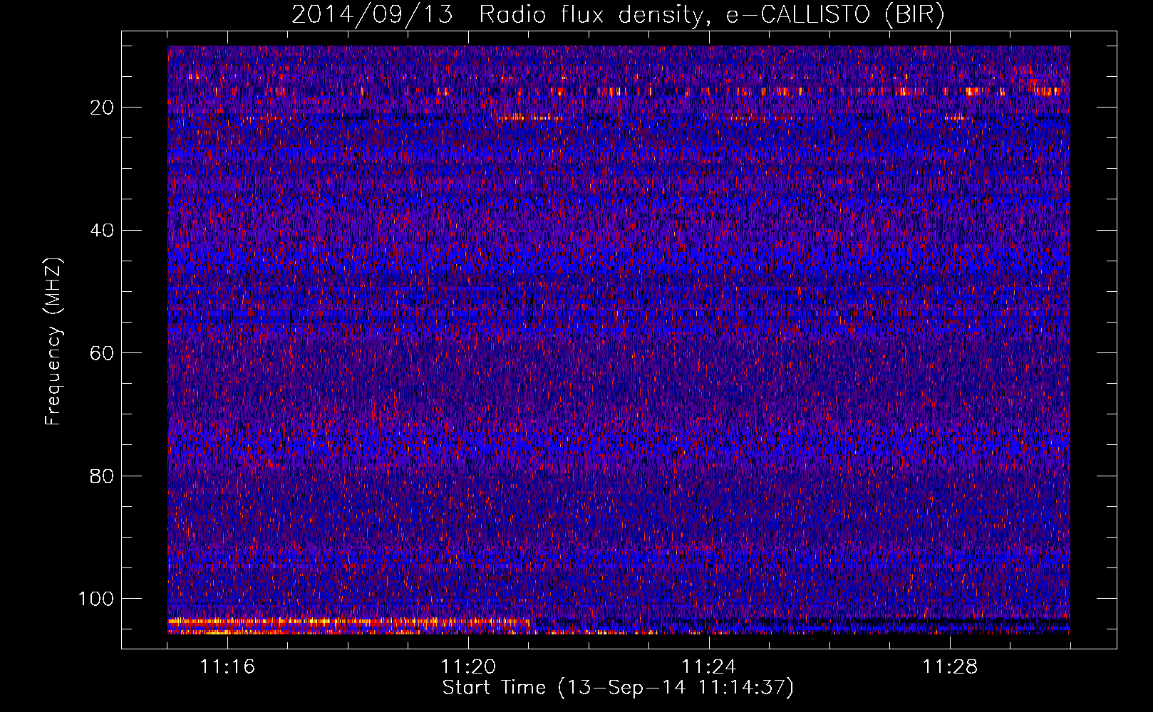Click the x-axis tick label 11:20

point(468,667)
